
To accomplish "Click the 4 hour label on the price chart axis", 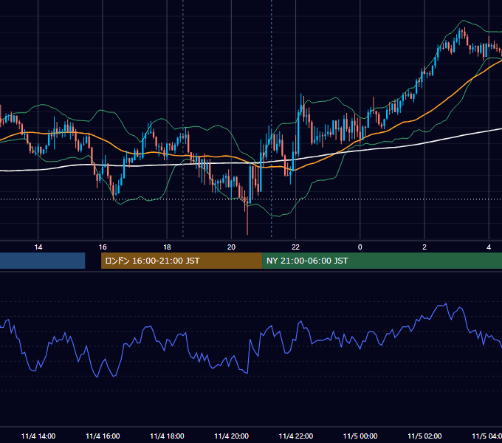I will [489, 247].
